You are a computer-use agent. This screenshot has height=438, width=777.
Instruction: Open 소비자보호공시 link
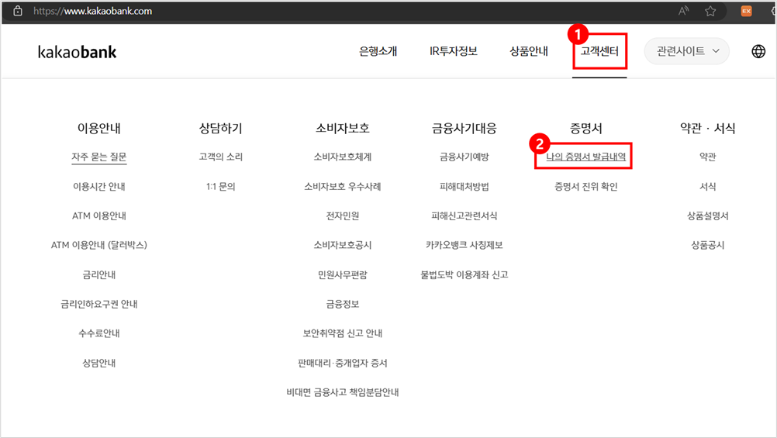pyautogui.click(x=343, y=245)
